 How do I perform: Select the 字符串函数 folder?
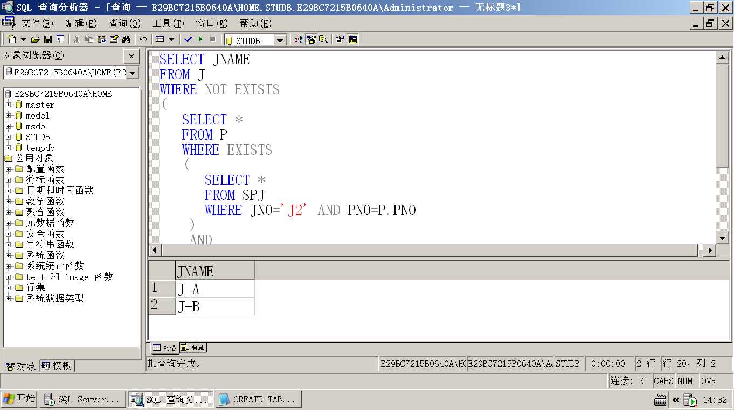(x=50, y=245)
